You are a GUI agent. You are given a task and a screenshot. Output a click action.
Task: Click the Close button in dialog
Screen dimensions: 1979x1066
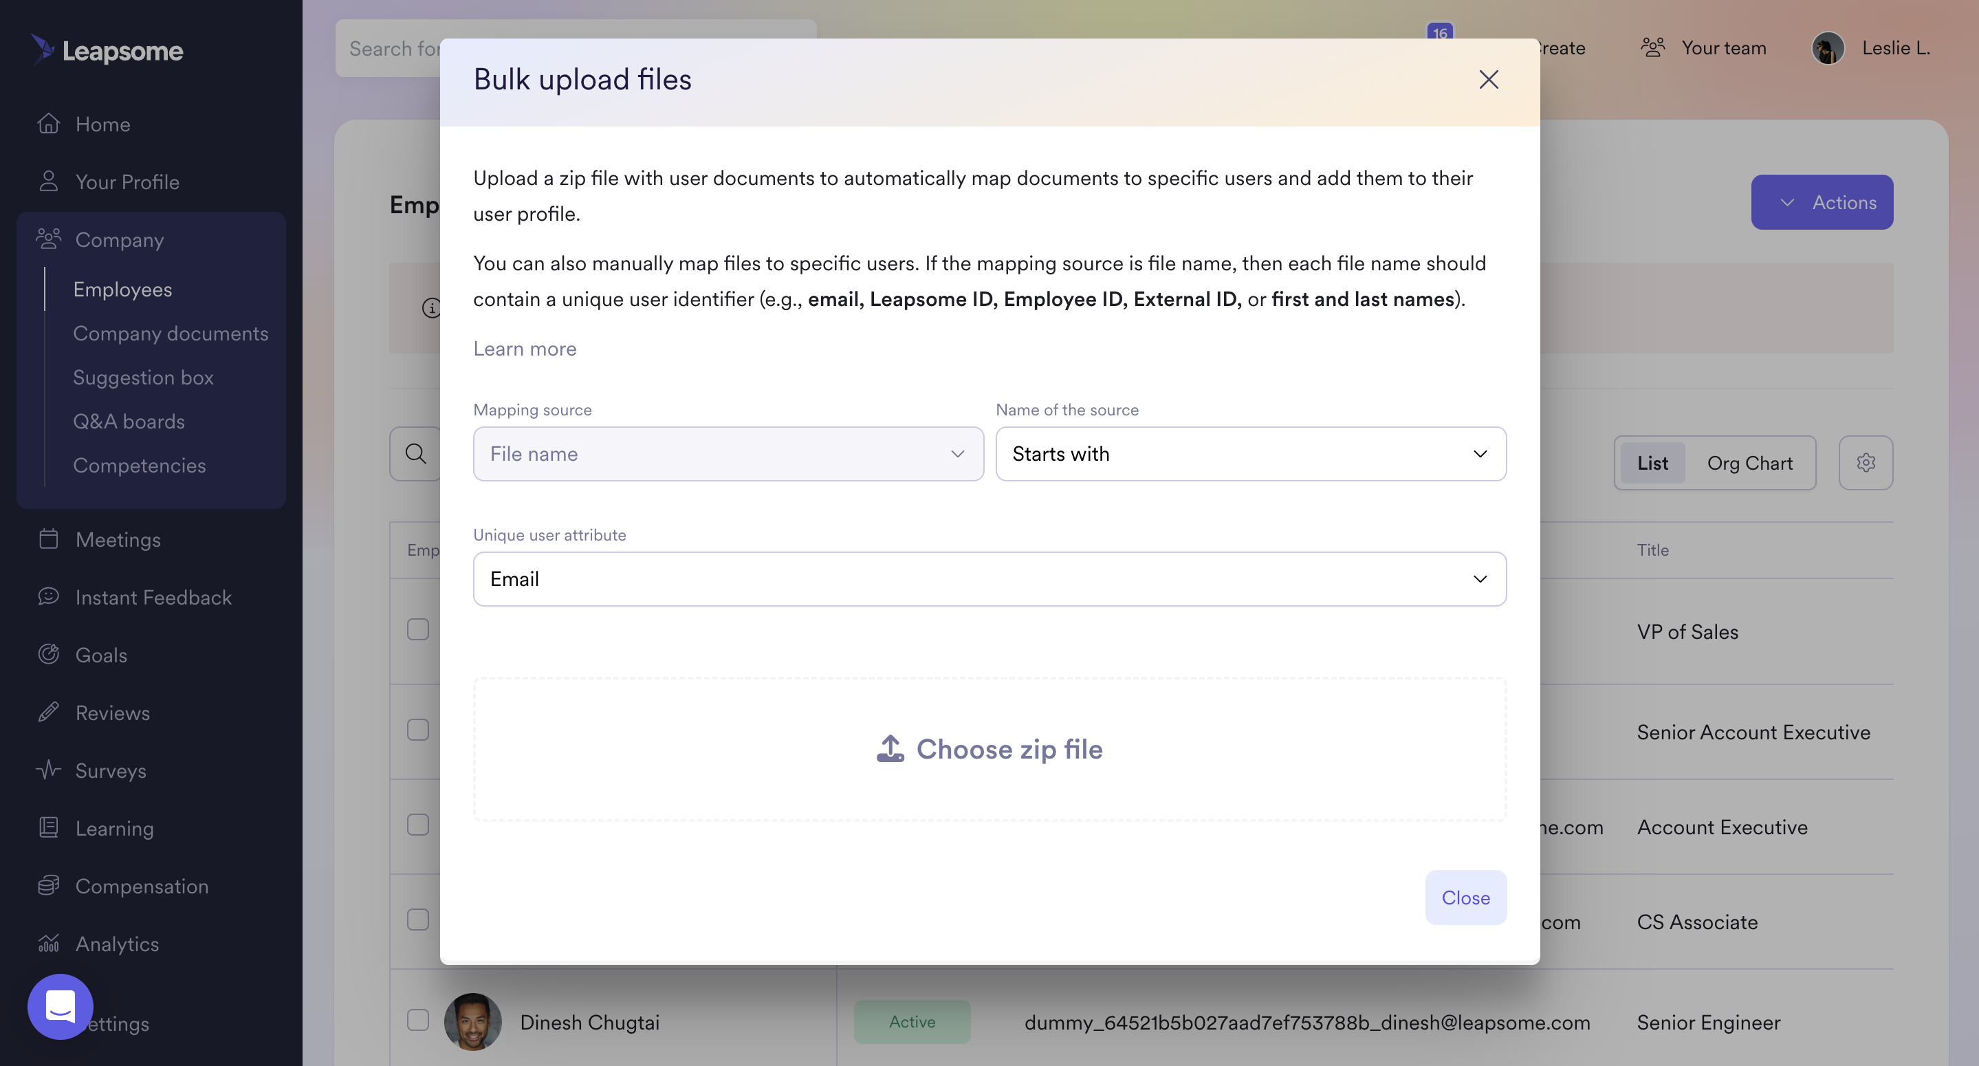tap(1465, 897)
